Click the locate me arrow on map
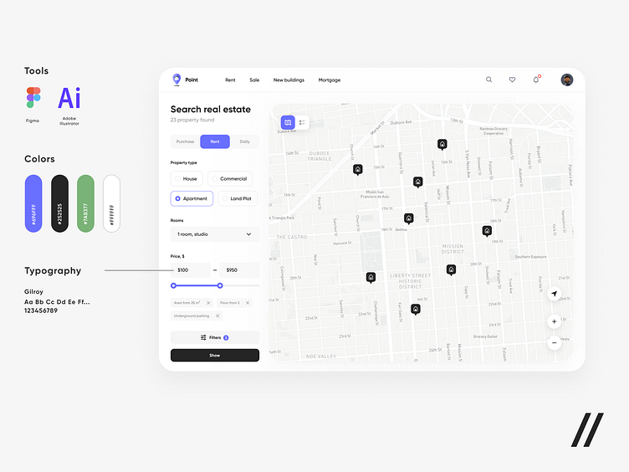 pos(554,294)
